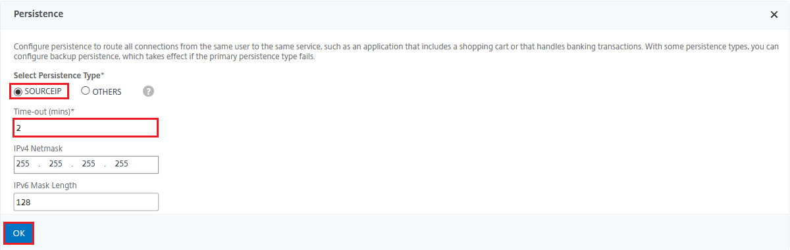The height and width of the screenshot is (250, 790).
Task: Focus the IPv6 Mask Length field
Action: pos(86,202)
